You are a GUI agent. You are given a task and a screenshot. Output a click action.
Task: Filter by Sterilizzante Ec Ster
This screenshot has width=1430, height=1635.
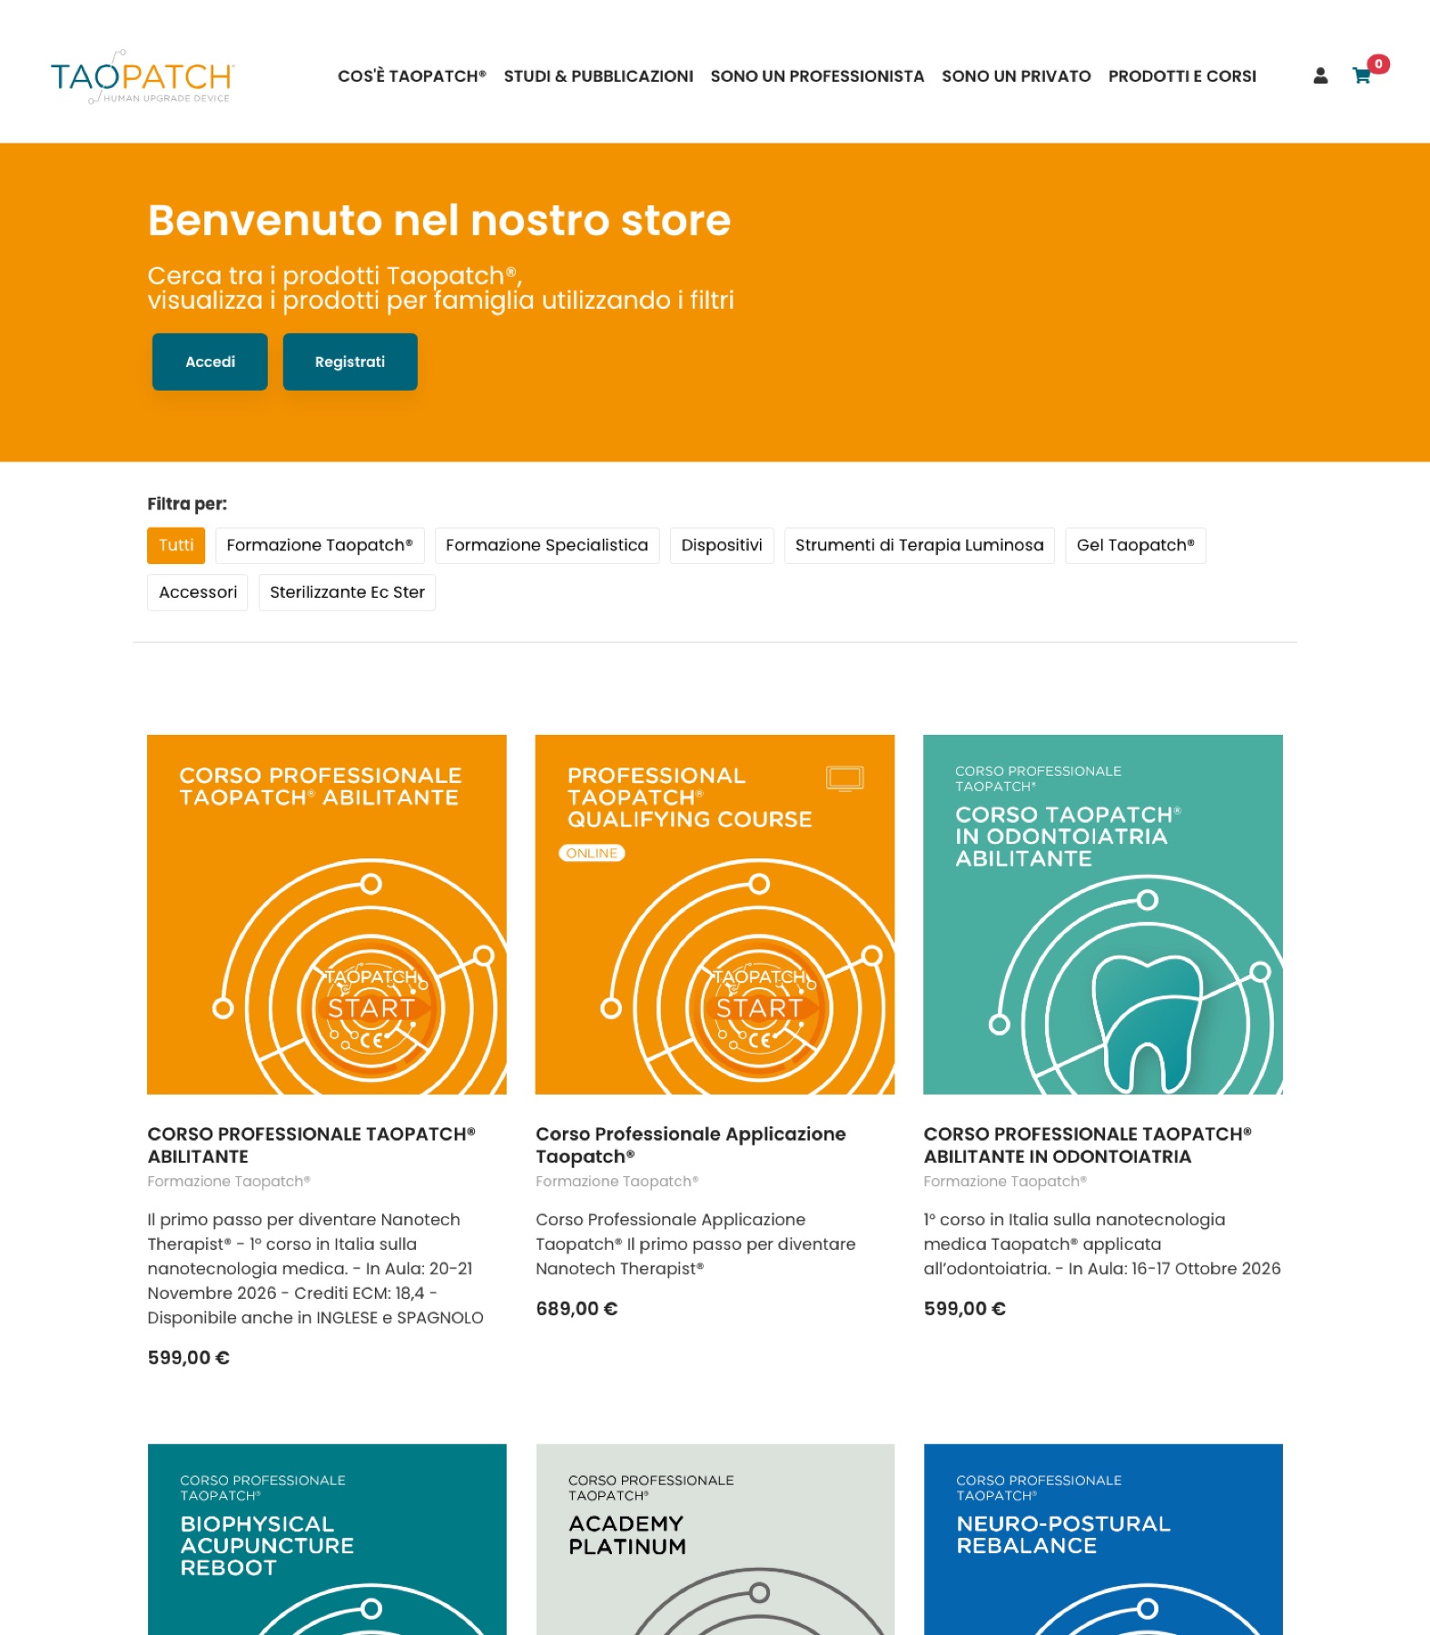coord(347,592)
